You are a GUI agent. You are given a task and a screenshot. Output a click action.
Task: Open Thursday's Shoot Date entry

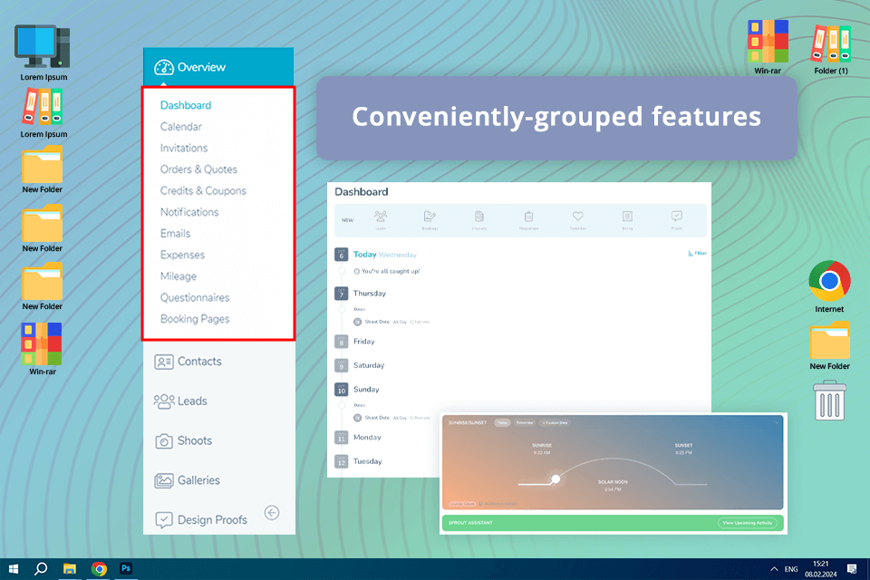tap(391, 322)
